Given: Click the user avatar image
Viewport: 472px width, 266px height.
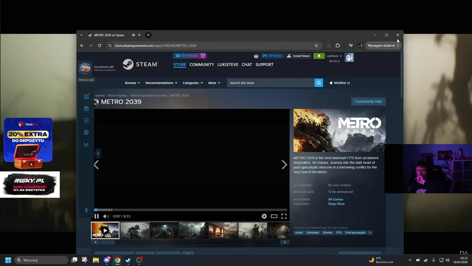Looking at the screenshot, I should pyautogui.click(x=349, y=57).
